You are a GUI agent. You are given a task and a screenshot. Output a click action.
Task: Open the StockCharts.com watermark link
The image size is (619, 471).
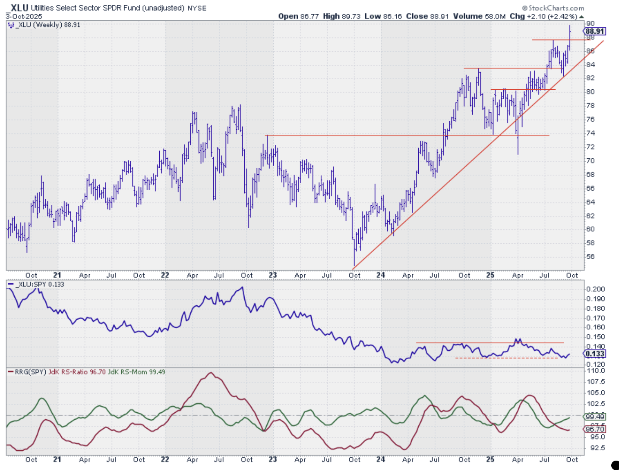pos(556,8)
